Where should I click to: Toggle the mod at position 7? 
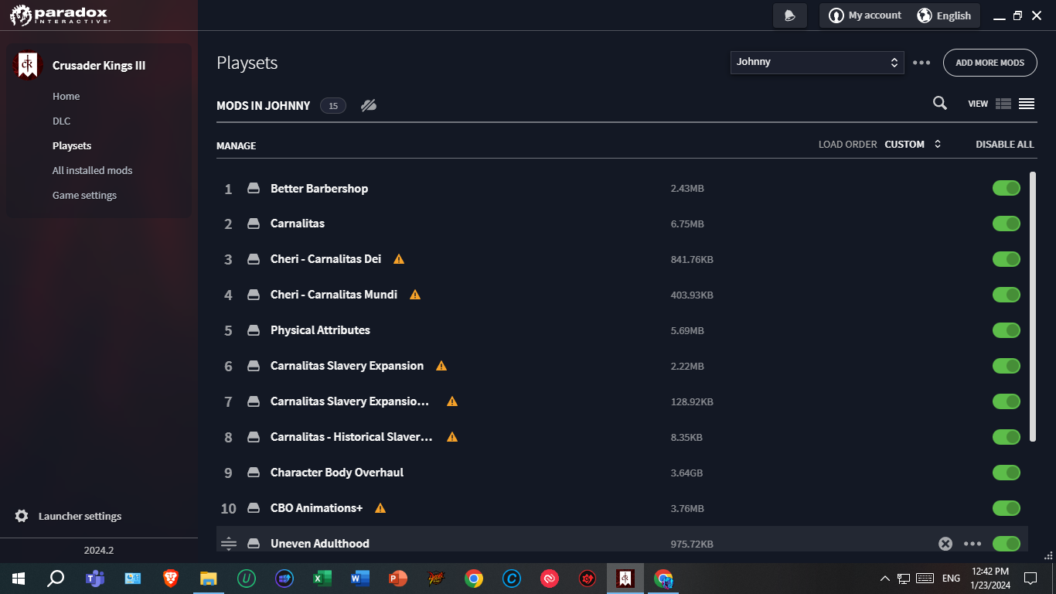pos(1007,401)
